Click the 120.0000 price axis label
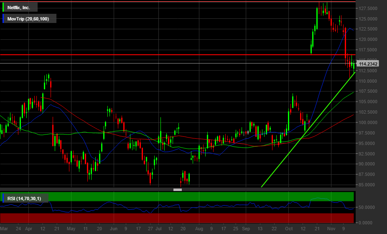 (368, 39)
